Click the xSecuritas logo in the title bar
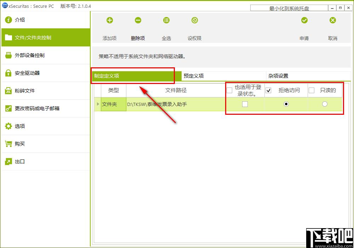This screenshot has height=248, width=354. pos(5,6)
